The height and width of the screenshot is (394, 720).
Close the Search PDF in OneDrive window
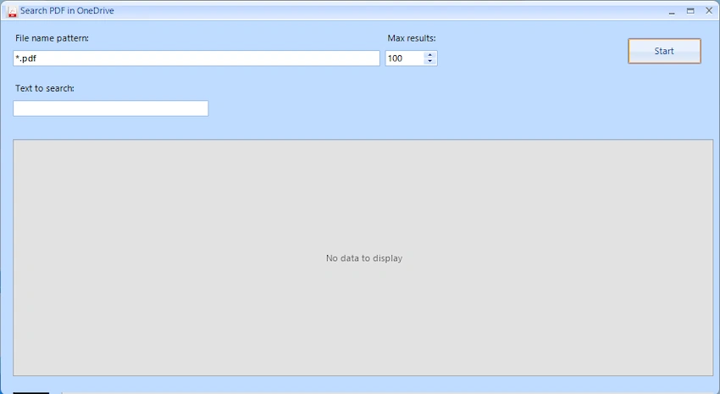coord(708,11)
